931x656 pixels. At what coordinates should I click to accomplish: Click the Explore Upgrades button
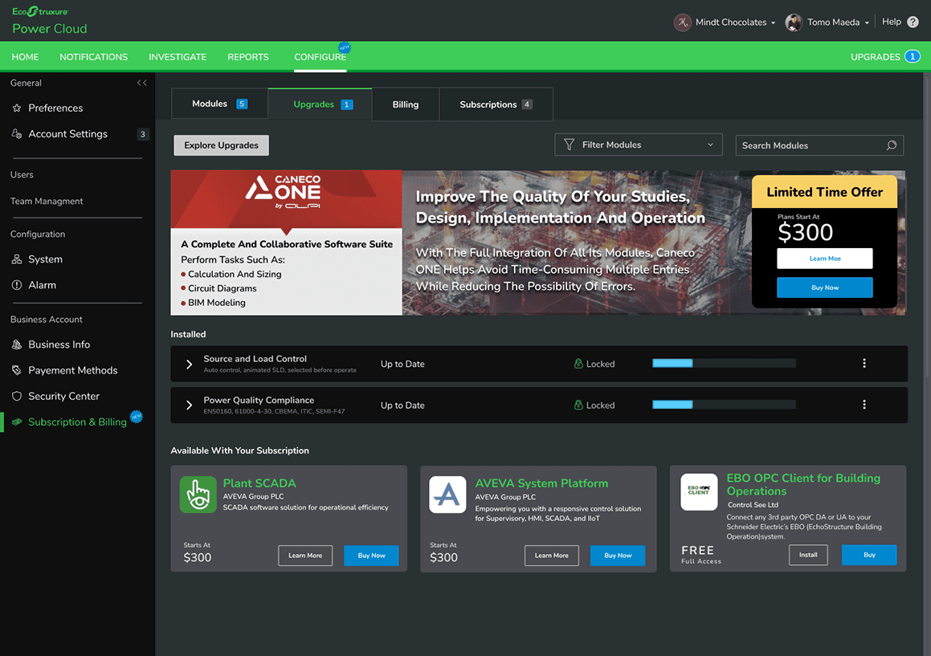222,145
